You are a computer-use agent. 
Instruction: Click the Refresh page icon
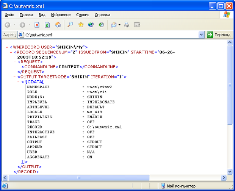tap(47, 25)
